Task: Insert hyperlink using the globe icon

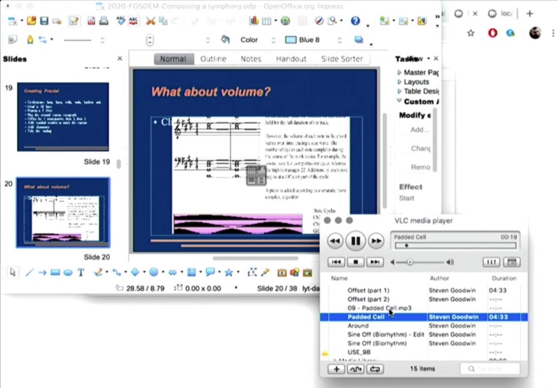Action: click(x=285, y=21)
